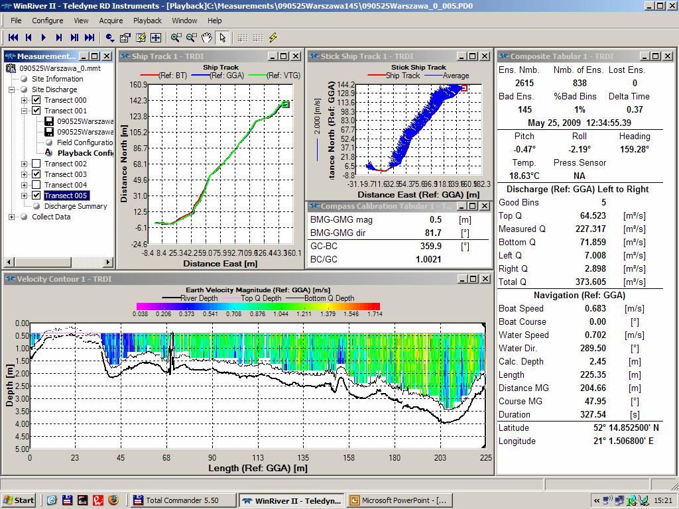Viewport: 679px width, 509px height.
Task: Select the zoom out magnifier tool
Action: tap(192, 38)
